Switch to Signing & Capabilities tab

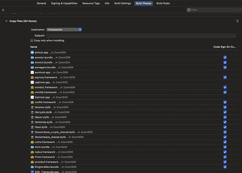point(64,3)
